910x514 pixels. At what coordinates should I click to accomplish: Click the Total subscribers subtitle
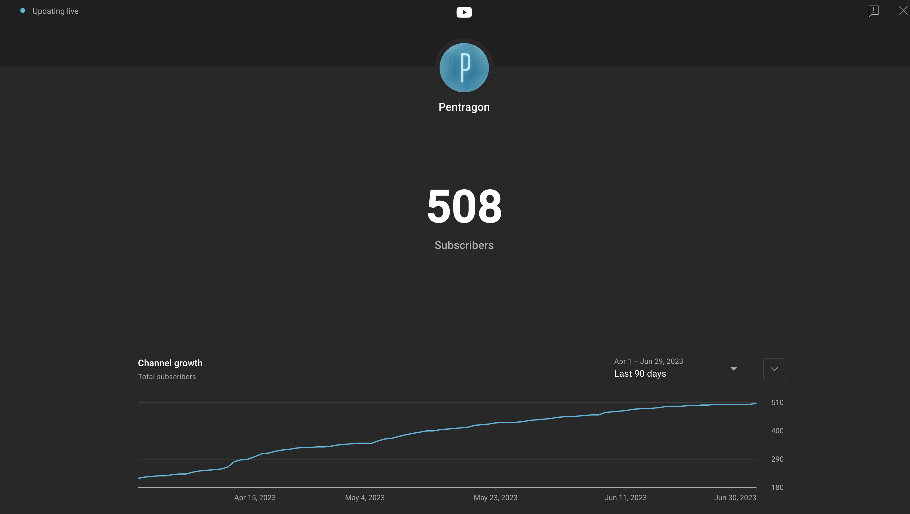(166, 377)
